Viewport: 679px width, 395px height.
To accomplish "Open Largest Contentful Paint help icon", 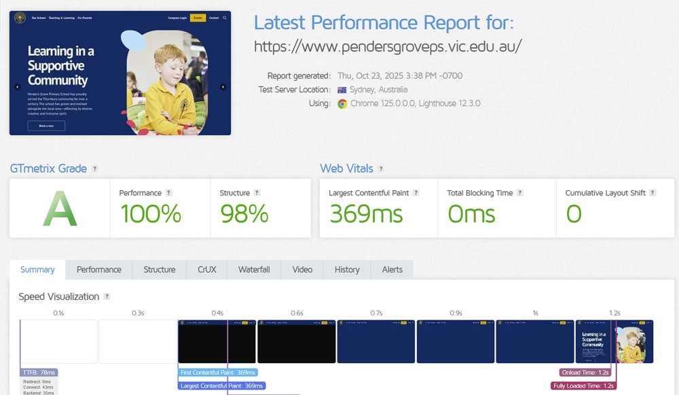I will click(x=416, y=193).
